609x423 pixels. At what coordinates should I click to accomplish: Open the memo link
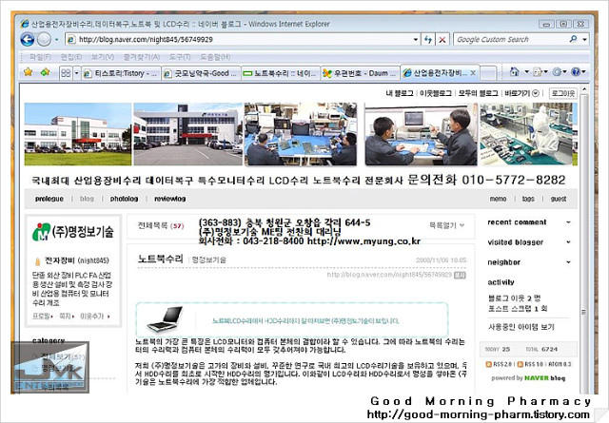[498, 199]
